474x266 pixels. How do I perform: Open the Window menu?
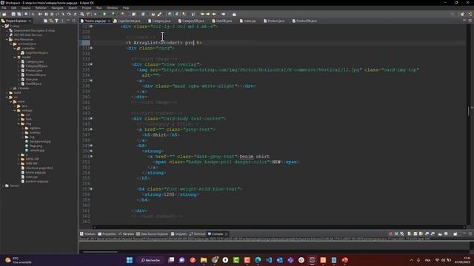pos(112,8)
